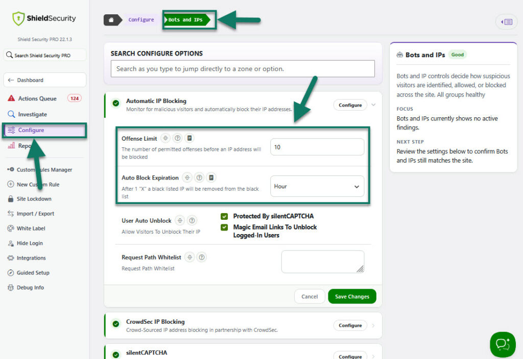Viewport: 523px width, 359px height.
Task: Click the Guided Setup compass icon
Action: coord(11,272)
